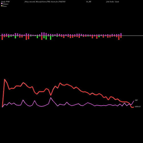Click the IA_BE symbol suffix text

(89, 2)
